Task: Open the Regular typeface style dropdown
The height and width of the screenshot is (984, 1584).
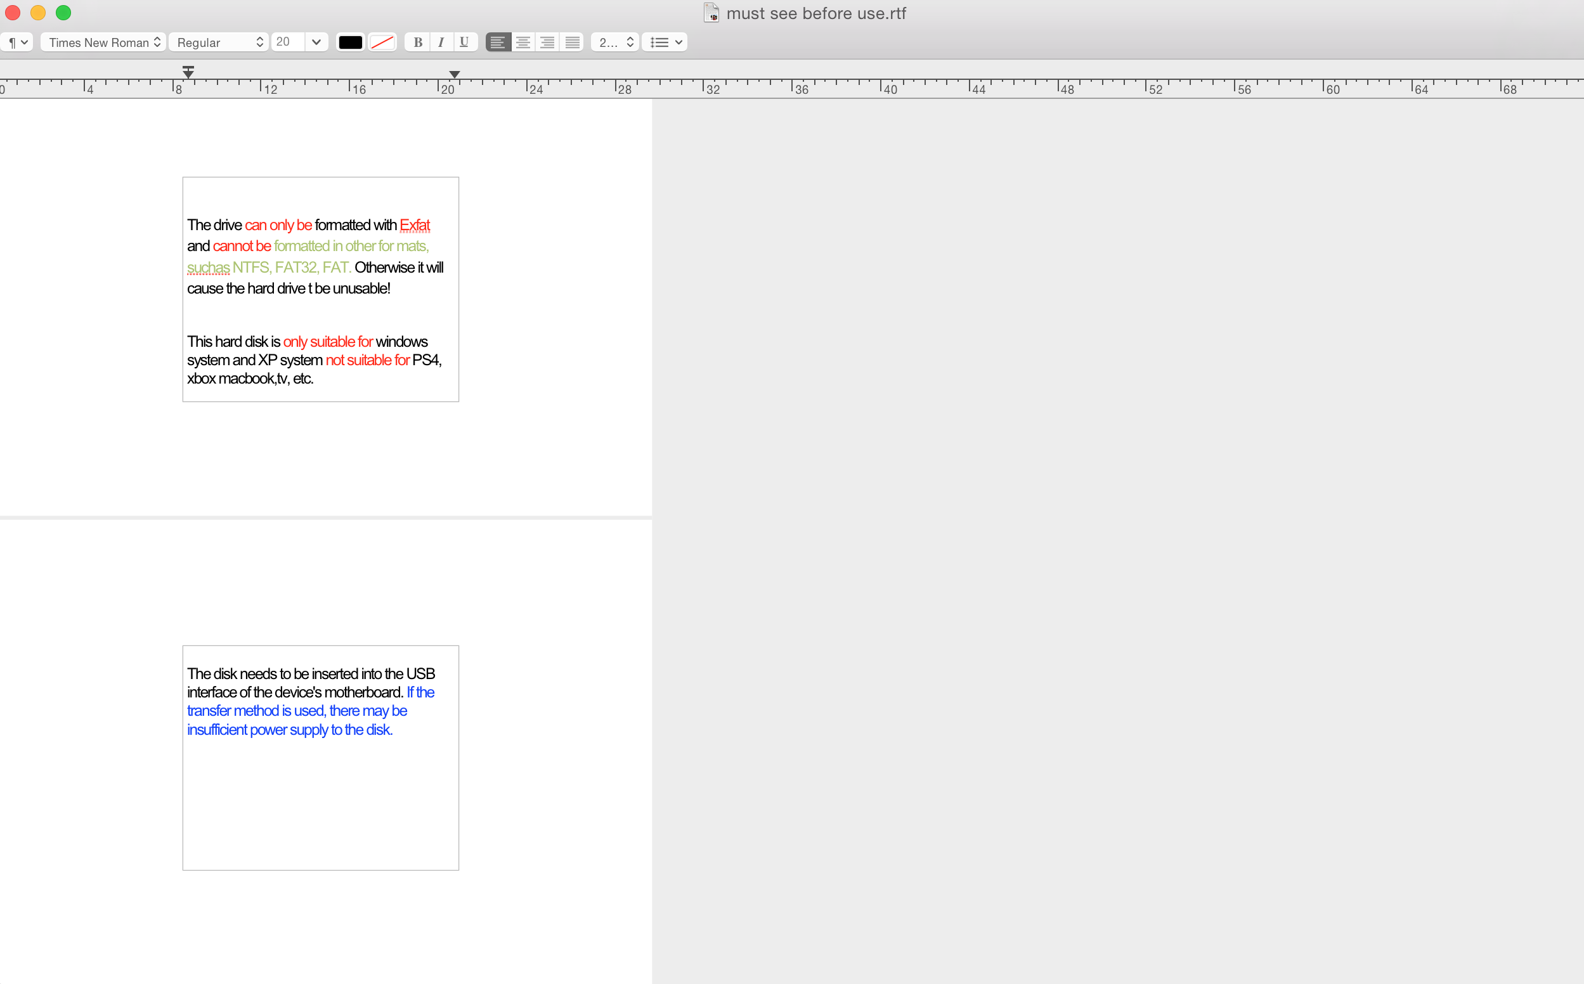Action: click(219, 42)
